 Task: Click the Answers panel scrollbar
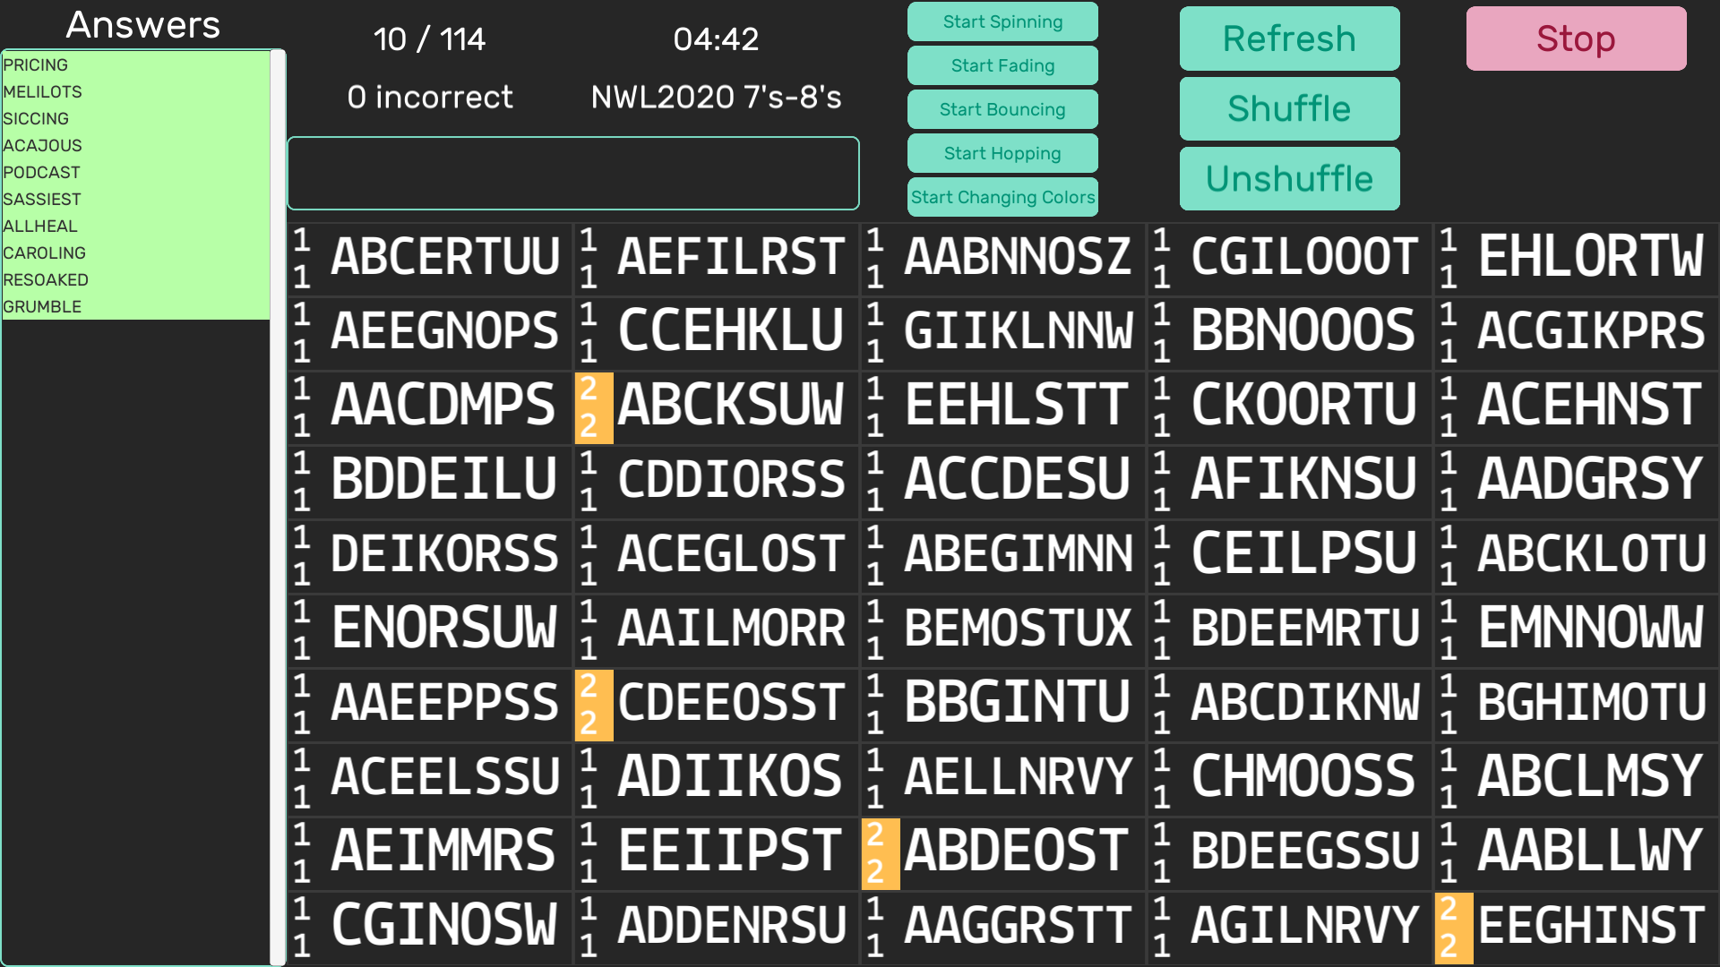278,506
